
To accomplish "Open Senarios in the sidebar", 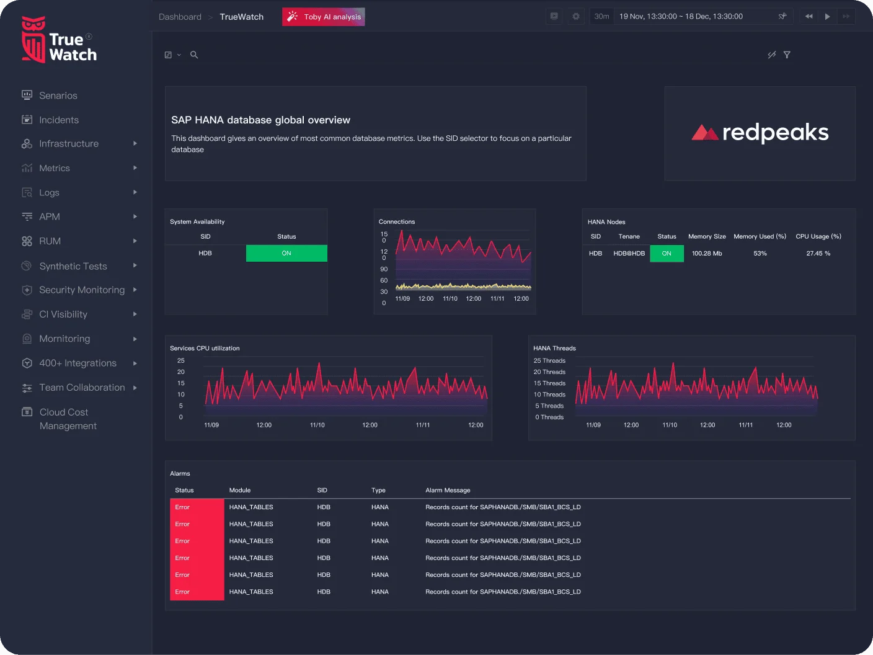I will tap(58, 96).
